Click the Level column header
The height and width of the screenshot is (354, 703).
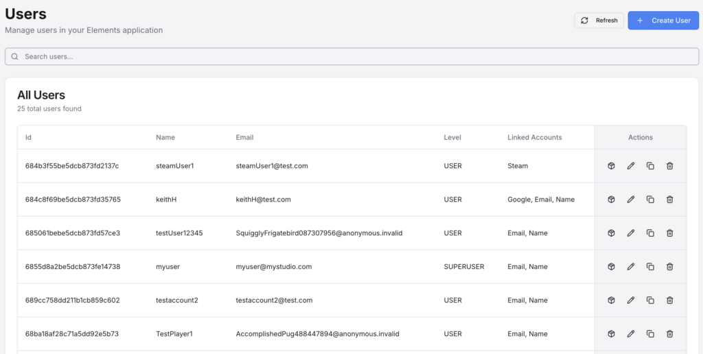pyautogui.click(x=453, y=137)
